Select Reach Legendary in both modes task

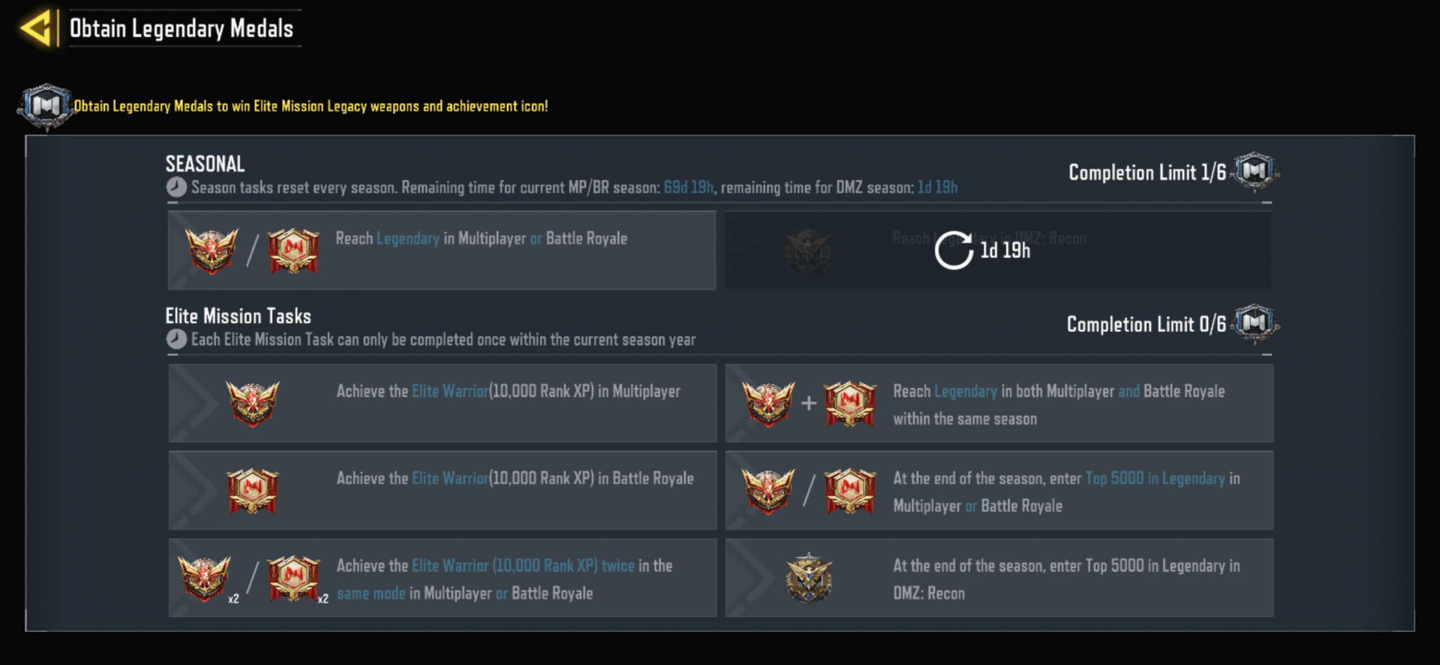point(999,403)
